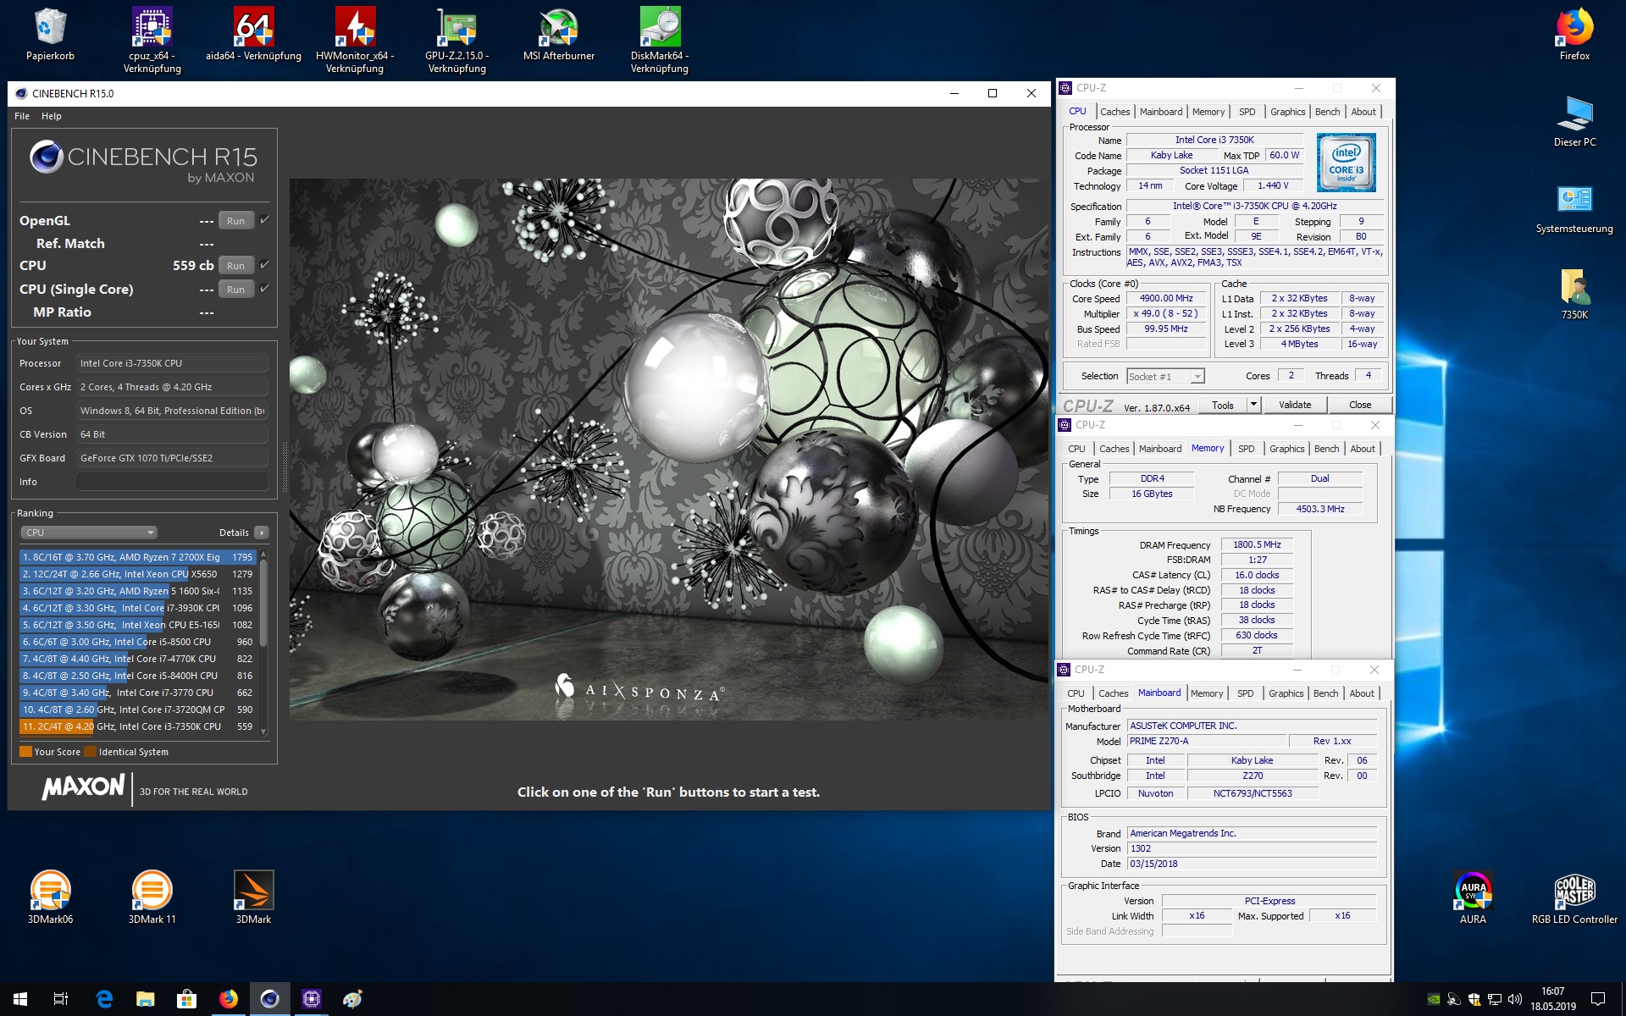Click the Mainboard tab in top CPU-Z window

(1160, 112)
